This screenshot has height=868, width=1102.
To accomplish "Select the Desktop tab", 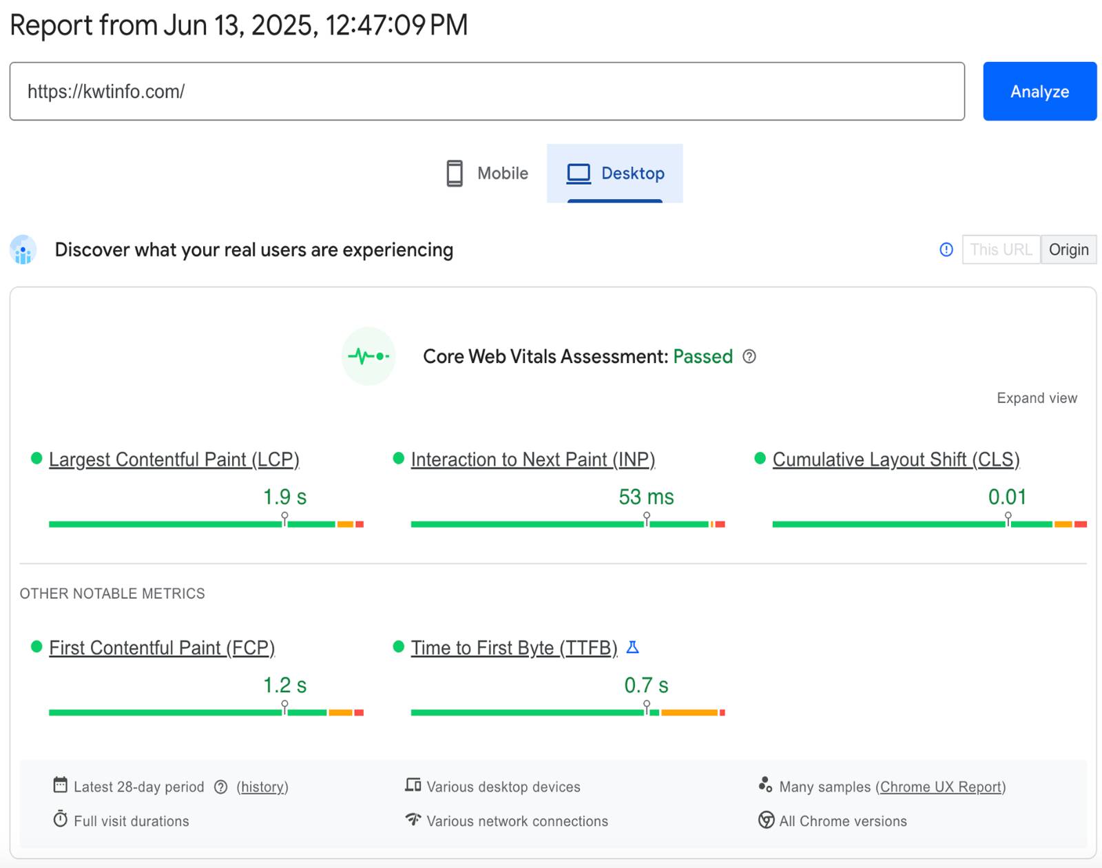I will pos(615,173).
